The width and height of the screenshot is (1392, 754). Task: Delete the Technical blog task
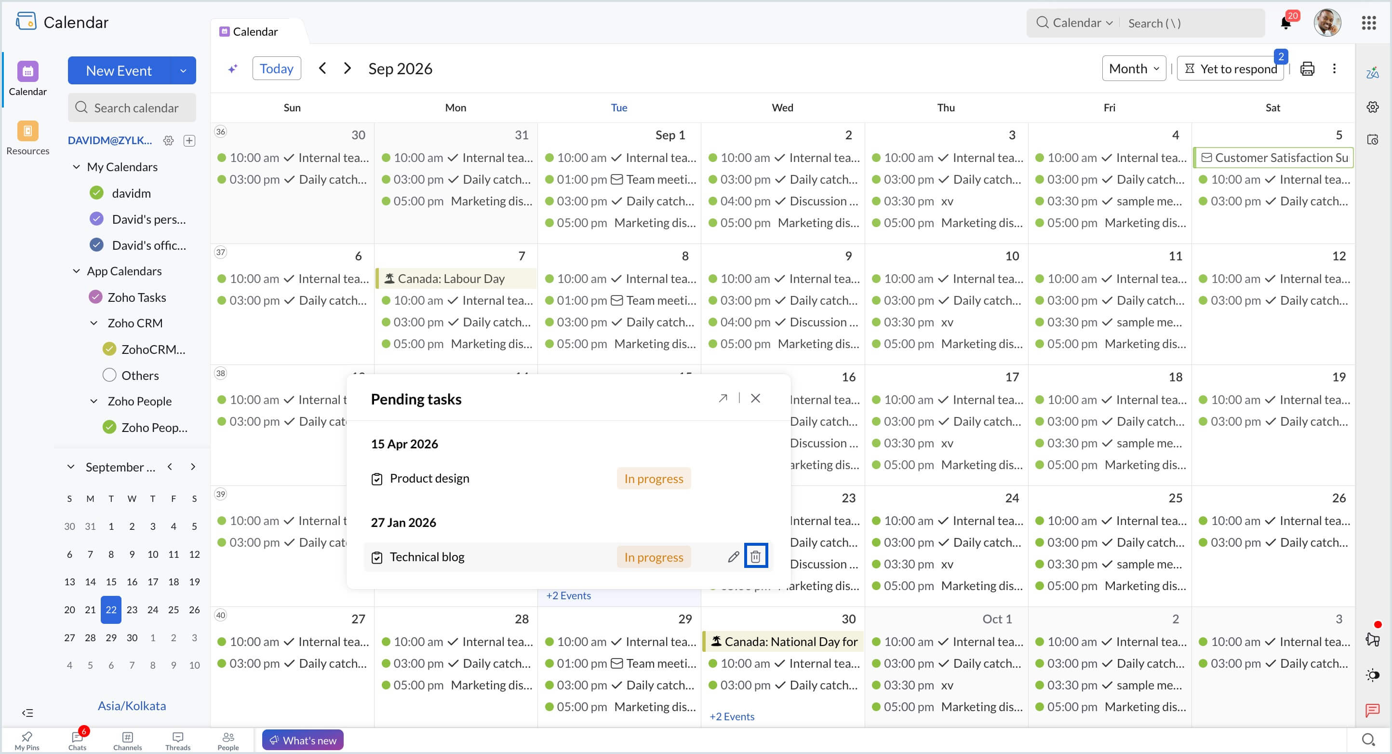[755, 556]
